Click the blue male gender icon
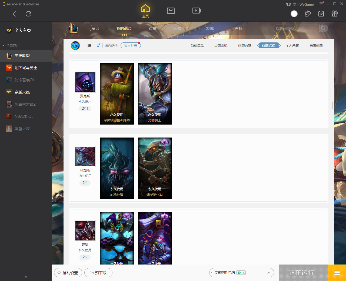The image size is (346, 281). (x=98, y=45)
